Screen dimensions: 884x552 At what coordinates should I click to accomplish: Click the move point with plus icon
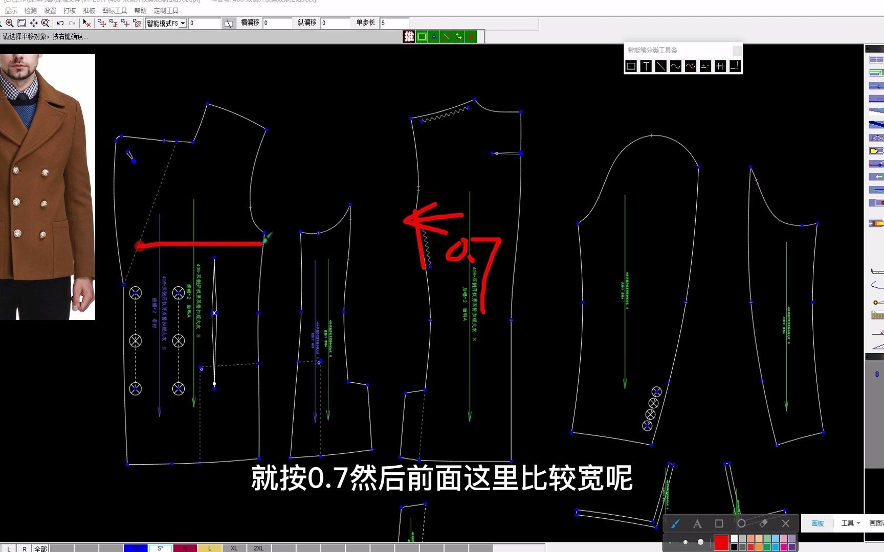pyautogui.click(x=125, y=23)
